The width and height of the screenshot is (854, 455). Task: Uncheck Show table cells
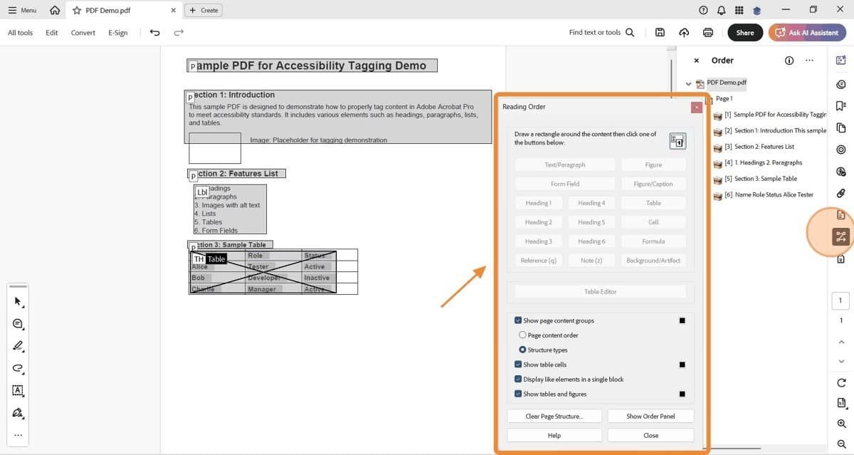point(518,364)
